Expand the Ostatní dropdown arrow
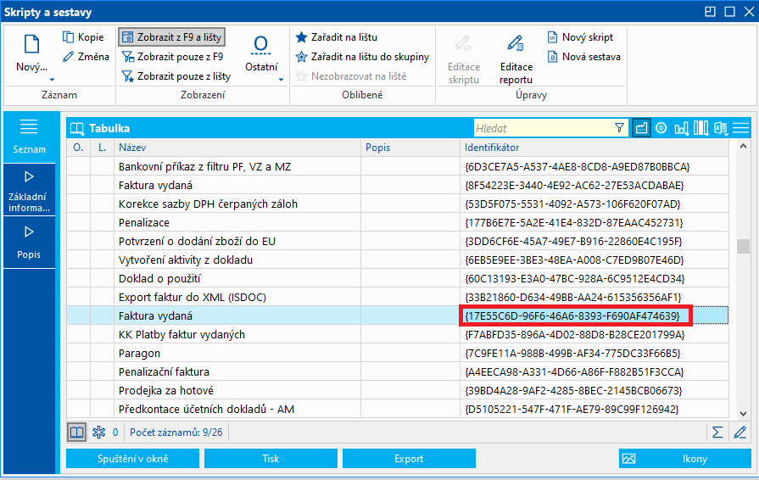 point(281,80)
